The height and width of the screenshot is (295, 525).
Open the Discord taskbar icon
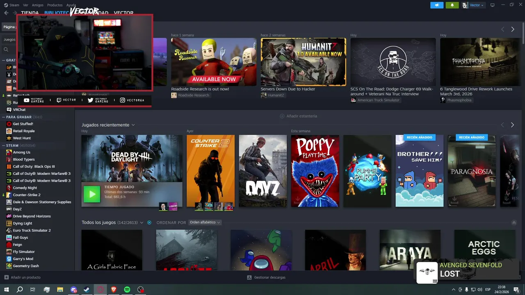click(74, 290)
